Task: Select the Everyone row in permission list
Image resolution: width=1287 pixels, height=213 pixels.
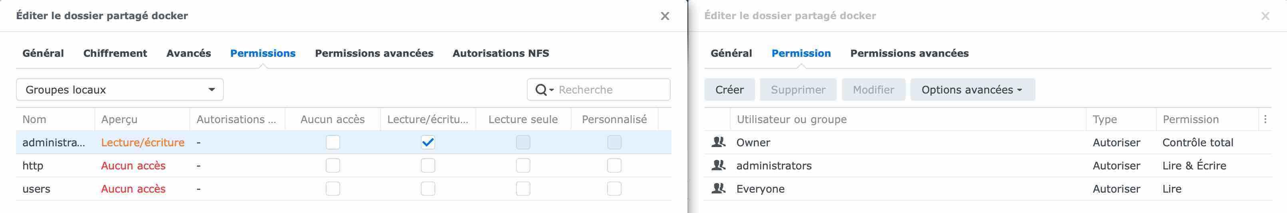Action: tap(988, 189)
